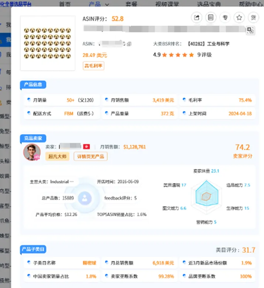
Task: Click the 月销量 50+ value
Action: (x=71, y=100)
